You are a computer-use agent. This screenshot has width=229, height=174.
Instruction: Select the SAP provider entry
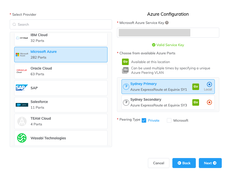[61, 88]
